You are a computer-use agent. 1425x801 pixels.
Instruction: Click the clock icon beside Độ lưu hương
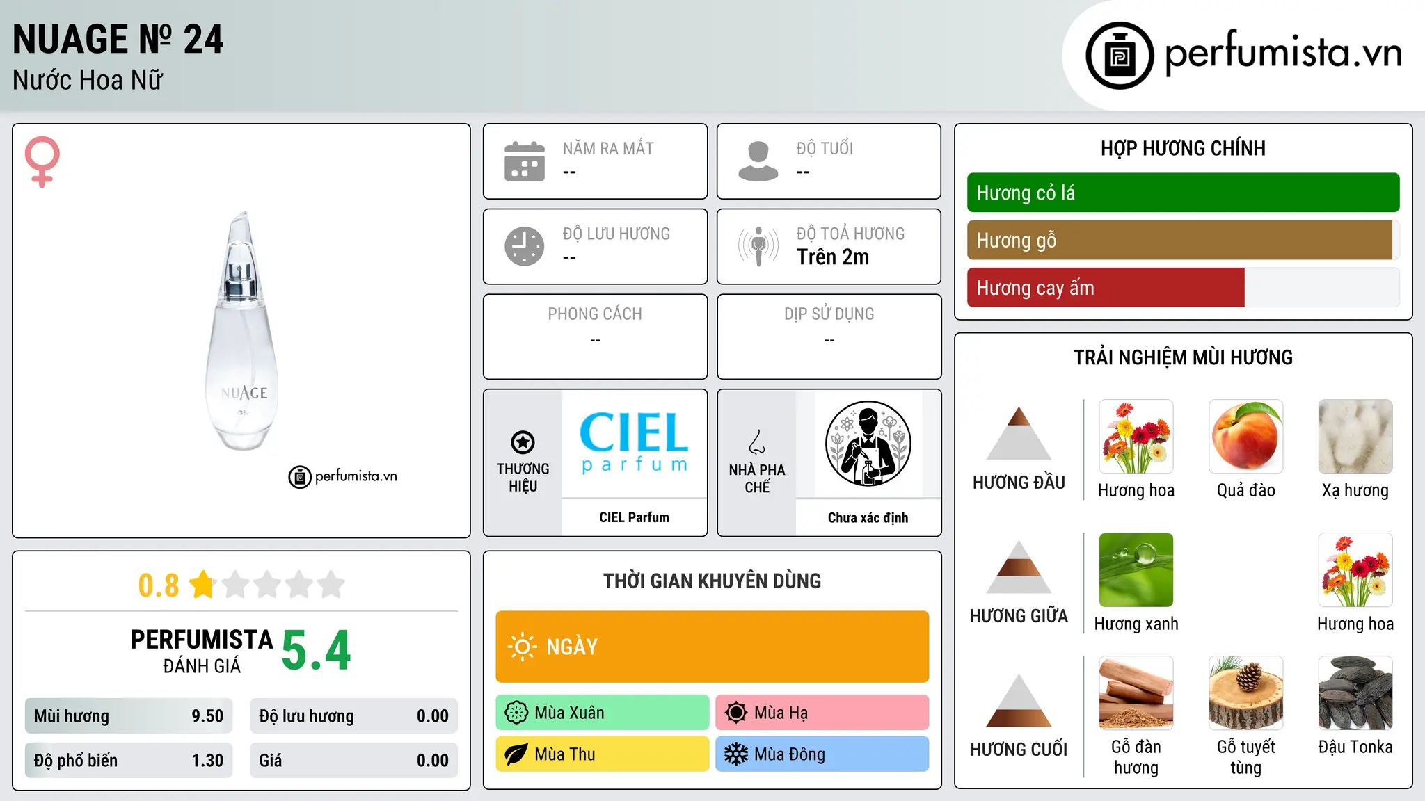click(525, 246)
